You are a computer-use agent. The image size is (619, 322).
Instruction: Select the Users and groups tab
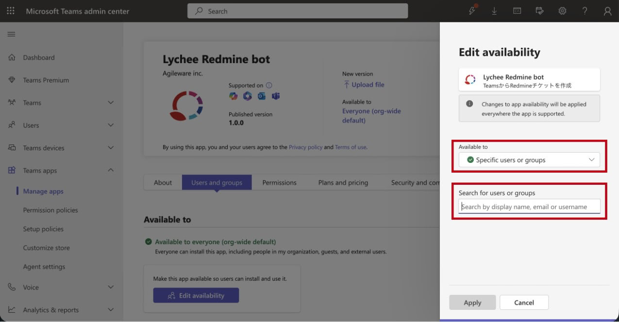click(217, 182)
